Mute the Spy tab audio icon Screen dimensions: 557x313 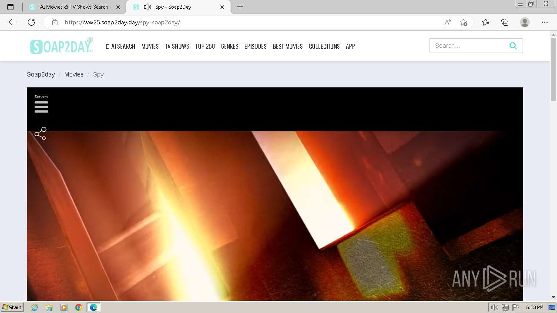point(148,7)
